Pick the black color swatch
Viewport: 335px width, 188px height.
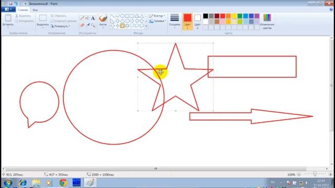coord(205,16)
